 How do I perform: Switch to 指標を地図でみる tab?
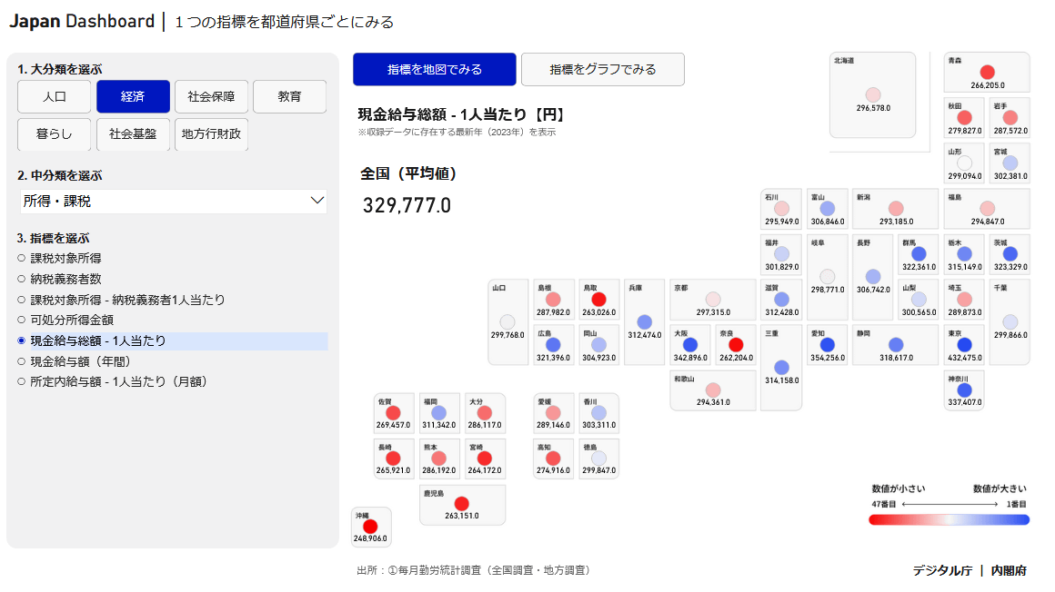435,69
